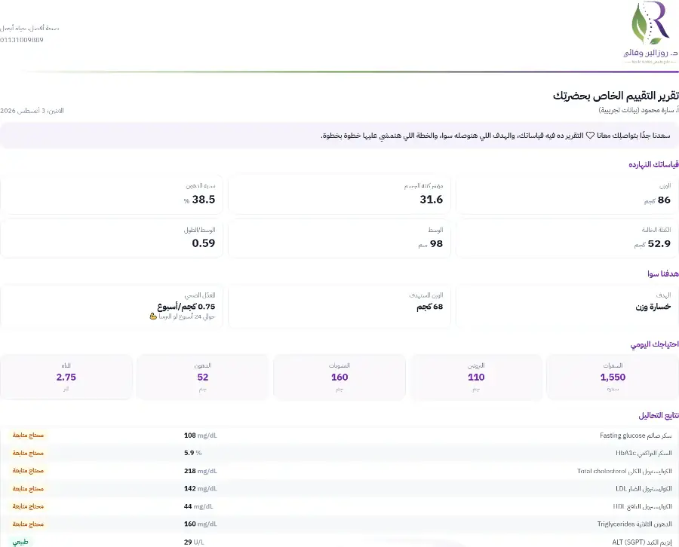
Task: Click the 'HbA1c' test name
Action: coord(644,453)
